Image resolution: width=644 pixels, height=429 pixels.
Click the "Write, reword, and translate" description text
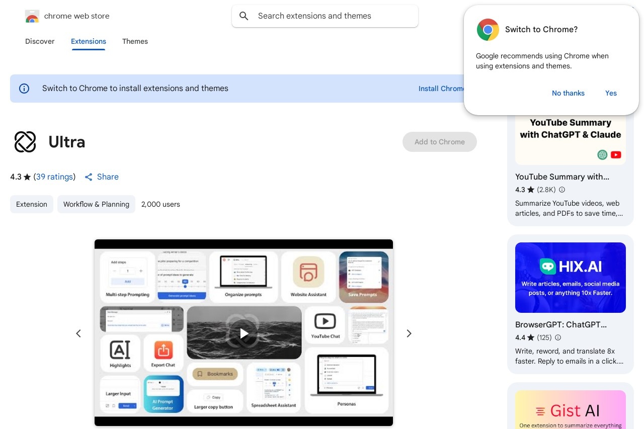569,356
